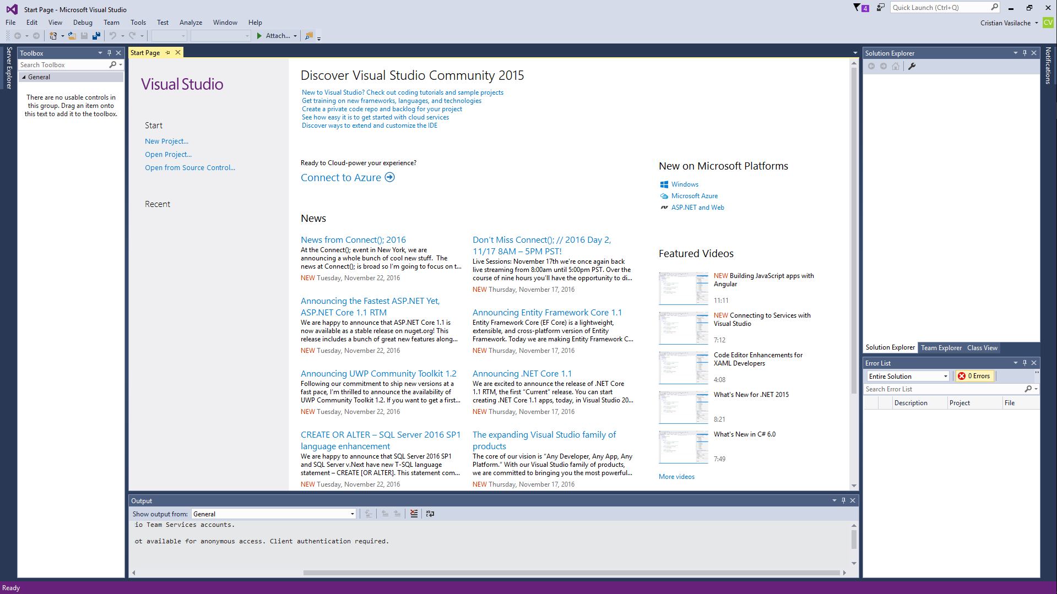Click the Undo icon on the toolbar
This screenshot has width=1057, height=594.
coord(112,36)
